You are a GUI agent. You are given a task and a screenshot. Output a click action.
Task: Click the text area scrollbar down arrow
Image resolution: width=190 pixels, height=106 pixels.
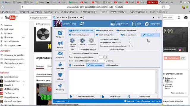click(156, 93)
